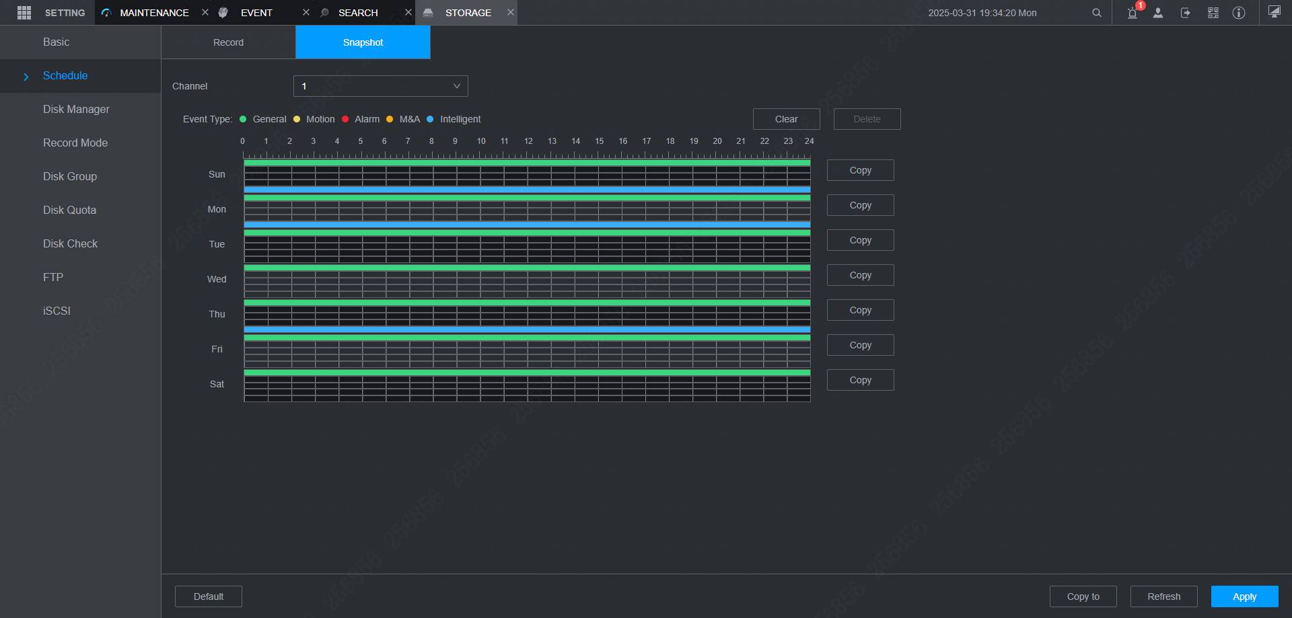Switch to the STORAGE tab

coord(468,13)
